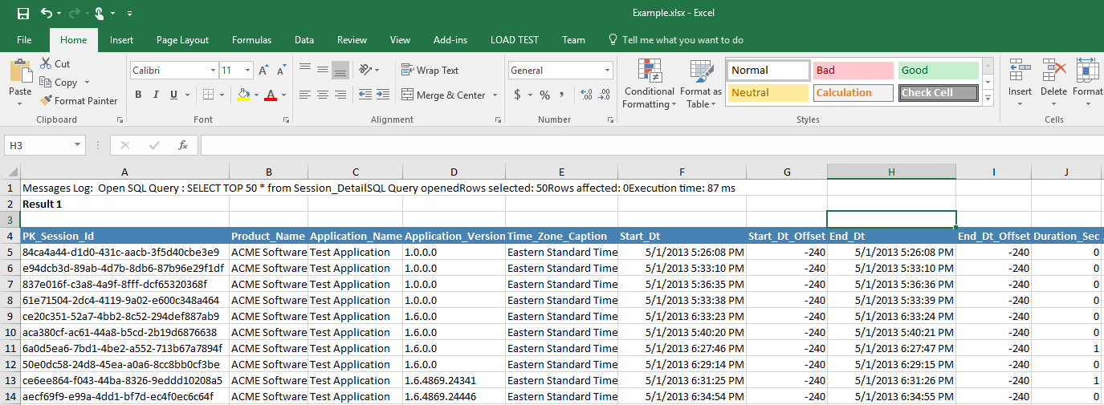Decrease font size
Screen dimensions: 1104x405
(279, 71)
